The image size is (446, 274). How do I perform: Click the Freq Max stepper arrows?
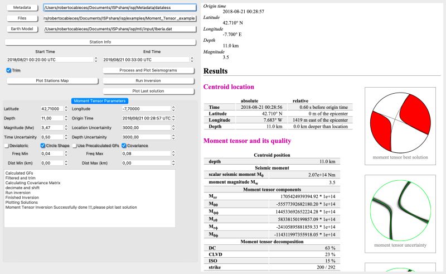pos(173,153)
